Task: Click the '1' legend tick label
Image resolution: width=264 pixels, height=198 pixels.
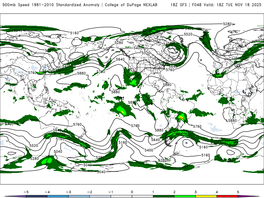Action: tap(153, 192)
